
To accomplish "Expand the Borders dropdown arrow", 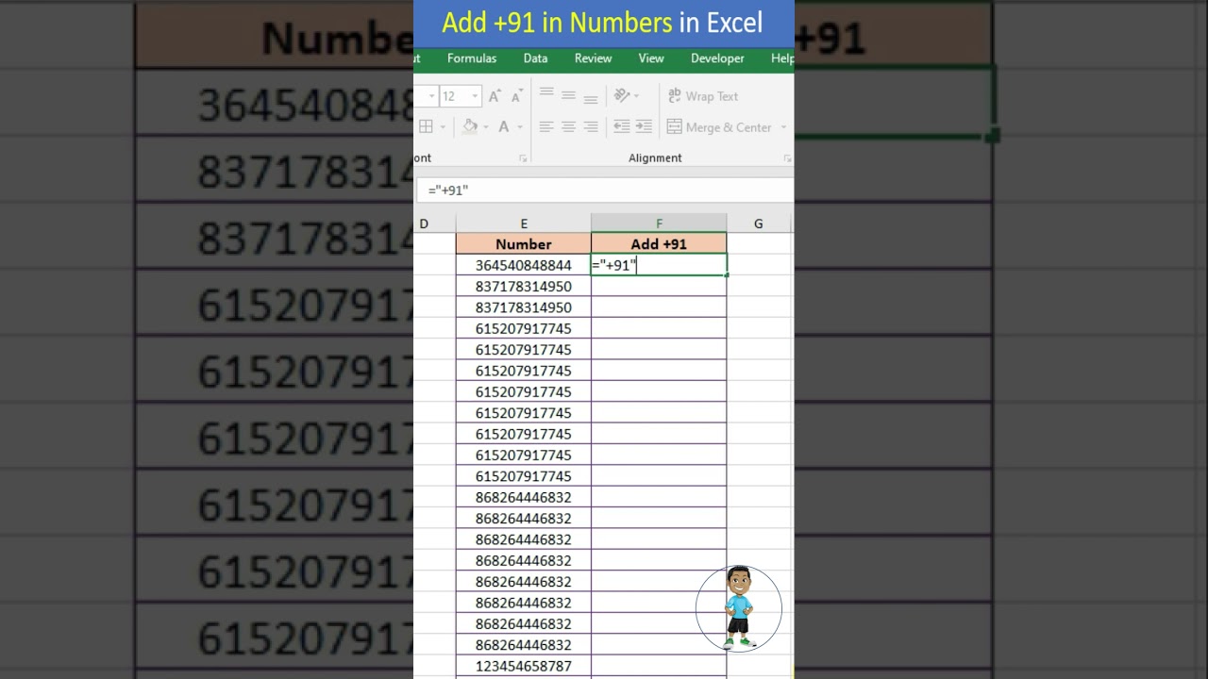I will [443, 126].
